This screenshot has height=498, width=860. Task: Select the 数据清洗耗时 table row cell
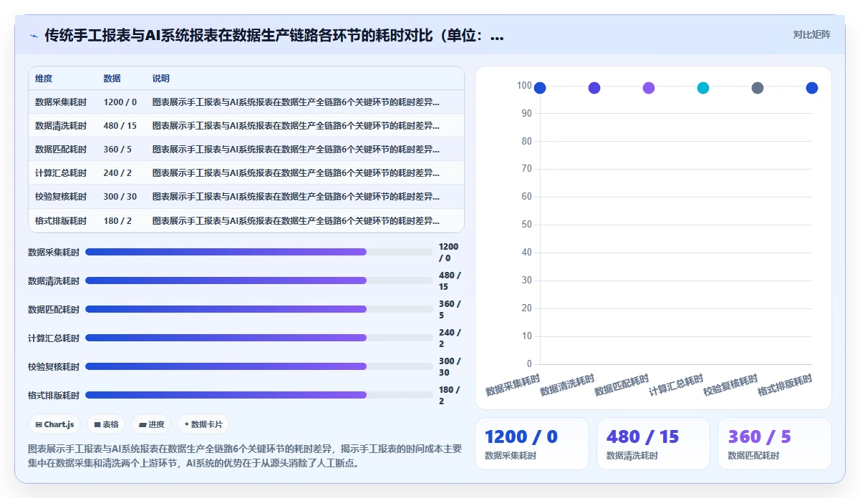coord(61,126)
